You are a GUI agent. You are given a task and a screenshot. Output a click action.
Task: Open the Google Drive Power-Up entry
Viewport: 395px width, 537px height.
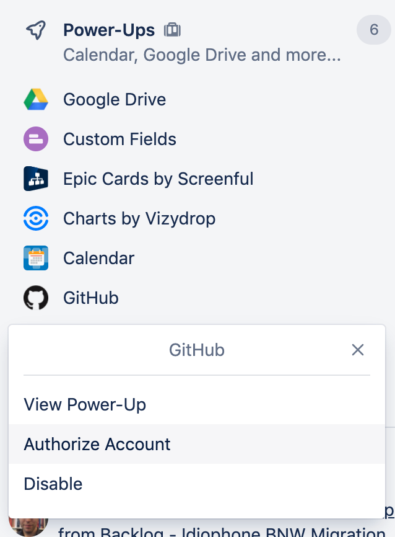pyautogui.click(x=114, y=99)
